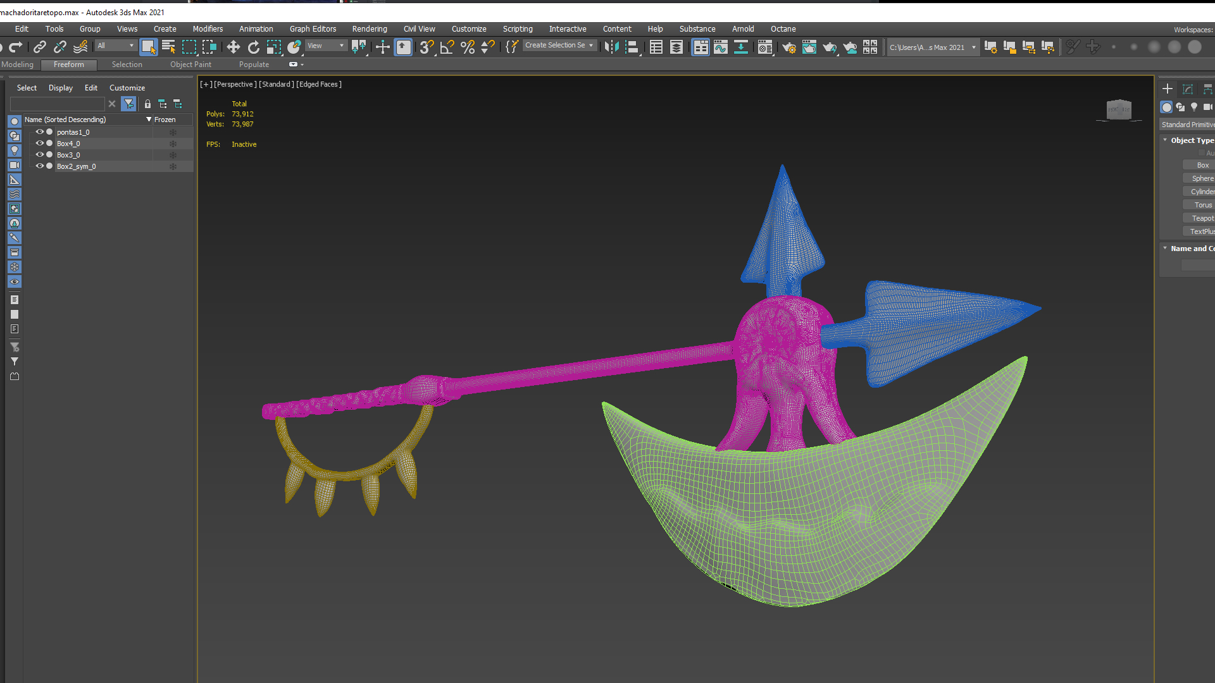Open the ribbon options dropdown arrow
Image resolution: width=1215 pixels, height=683 pixels.
pos(302,65)
